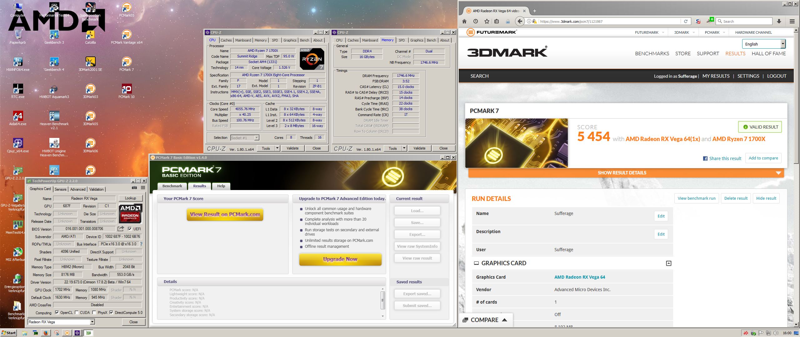Open HWBOT Aquamark3 desktop icon
This screenshot has width=800, height=337.
coord(54,91)
